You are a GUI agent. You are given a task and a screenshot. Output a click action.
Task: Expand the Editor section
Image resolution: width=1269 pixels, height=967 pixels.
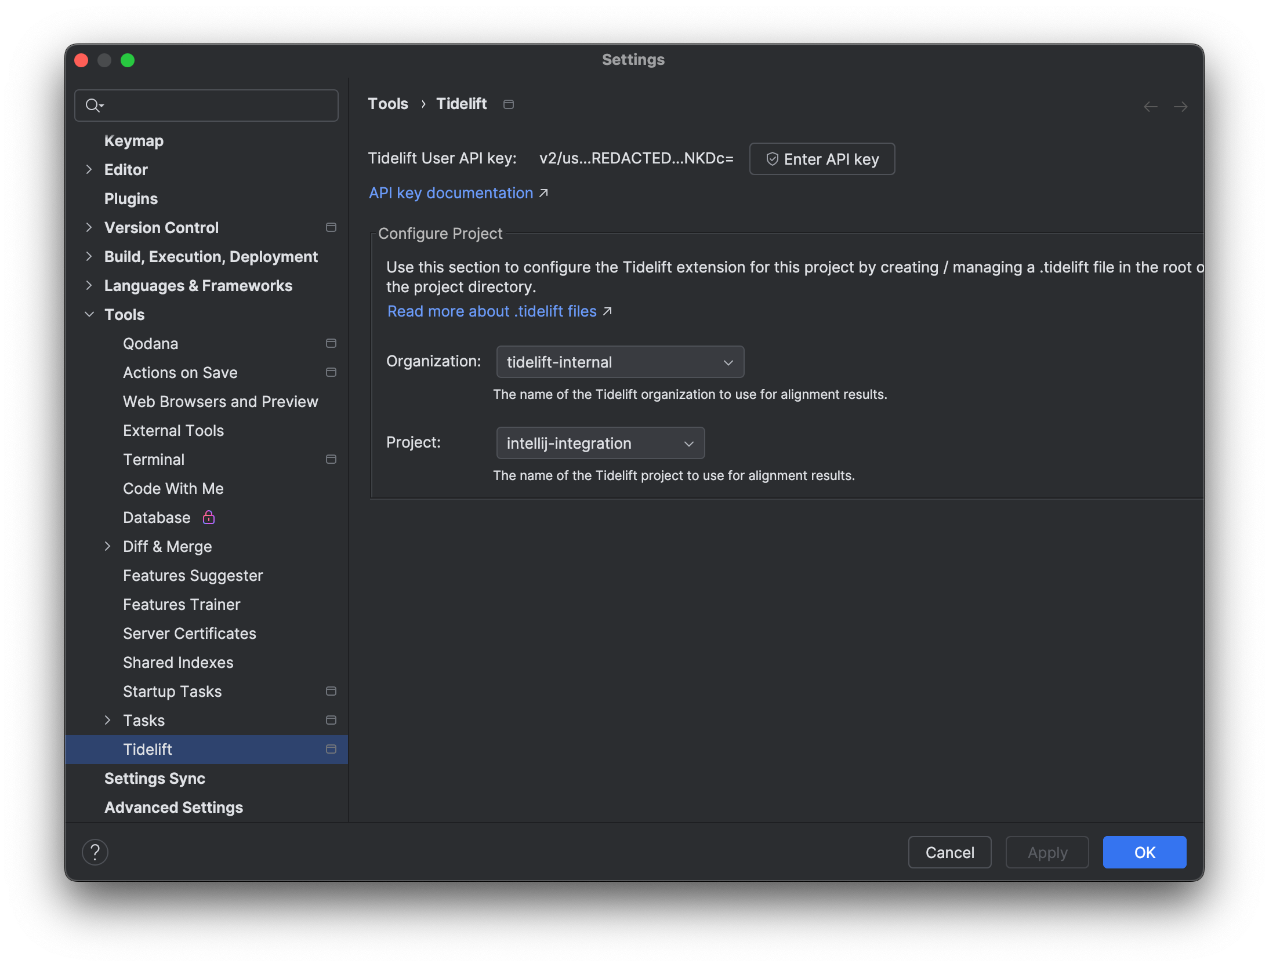point(89,169)
